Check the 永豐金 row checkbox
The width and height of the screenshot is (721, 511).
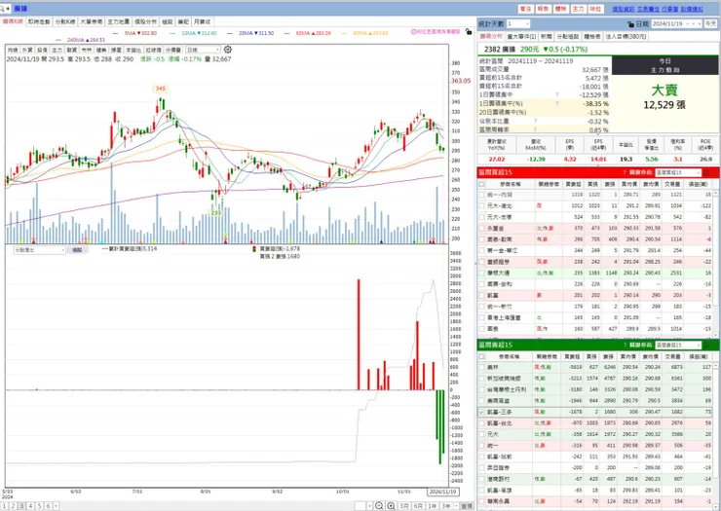481,229
